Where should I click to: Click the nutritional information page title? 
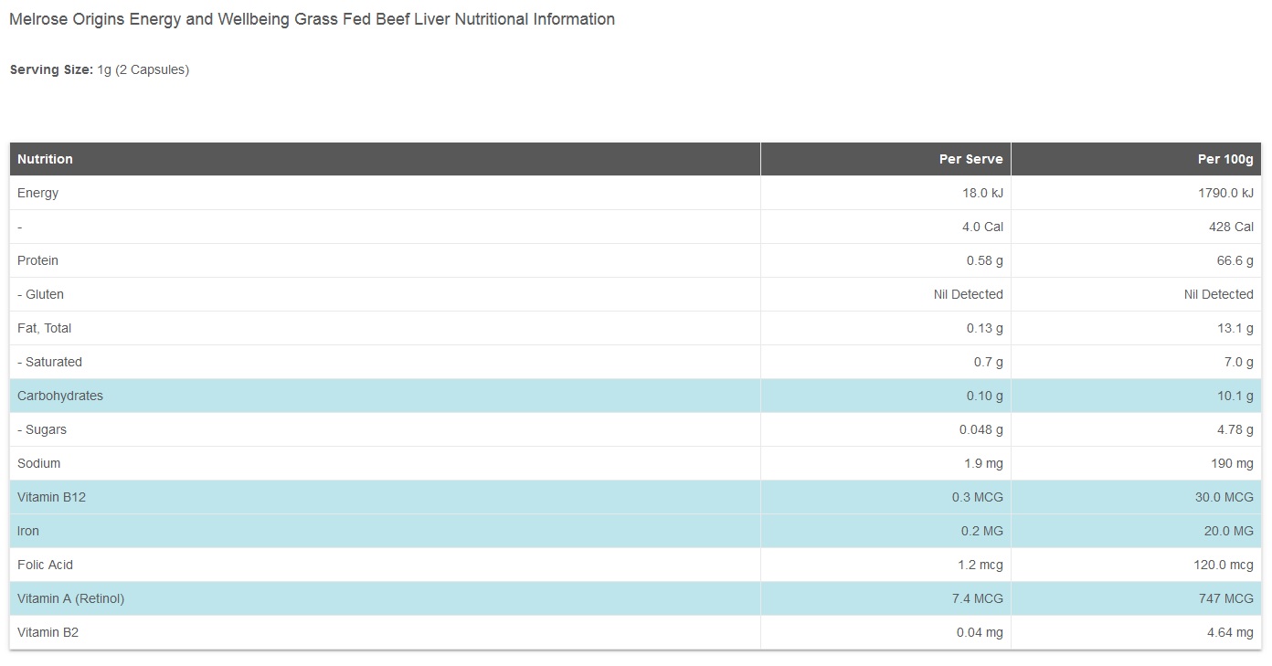[x=312, y=19]
